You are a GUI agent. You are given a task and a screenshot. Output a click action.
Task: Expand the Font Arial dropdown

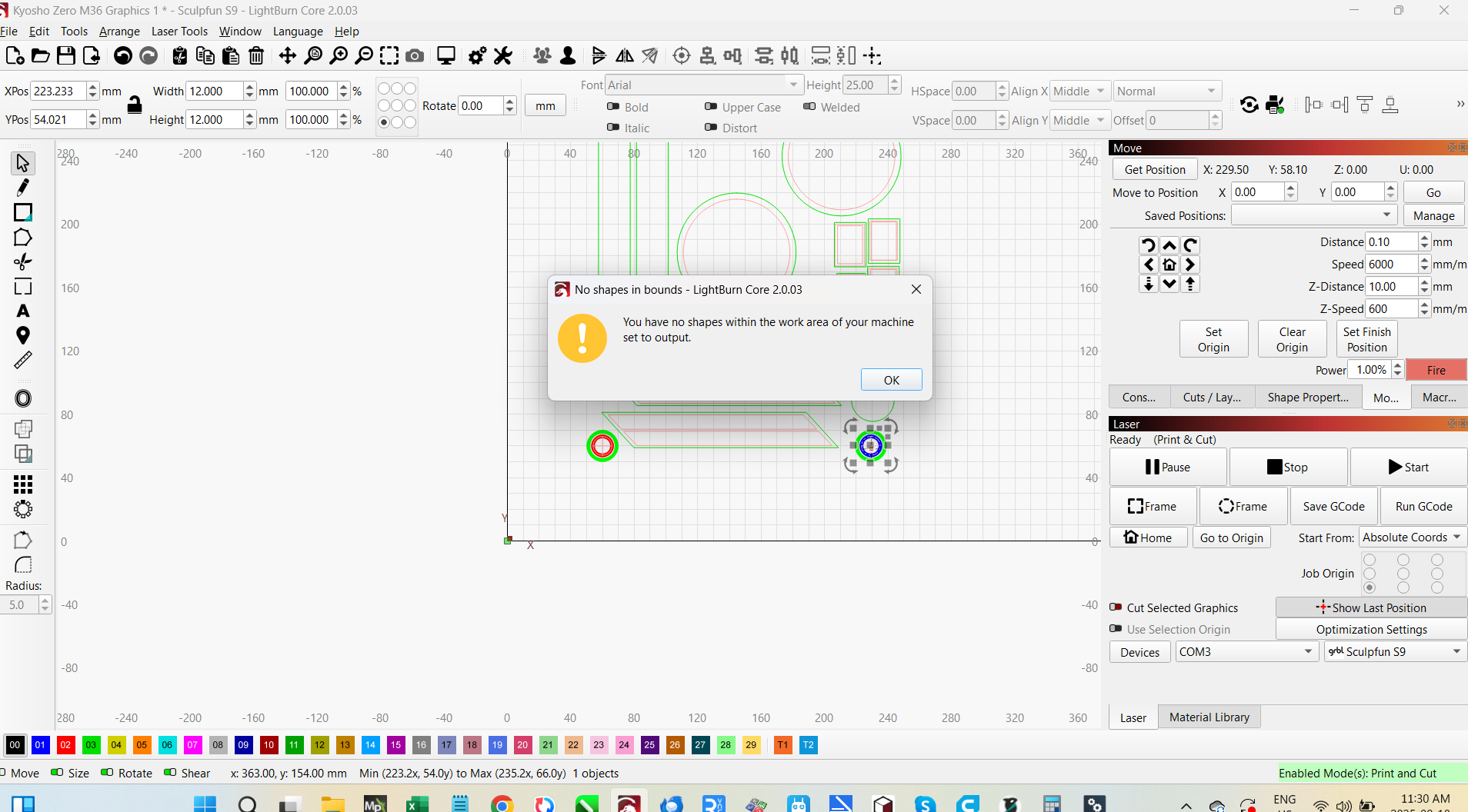792,85
